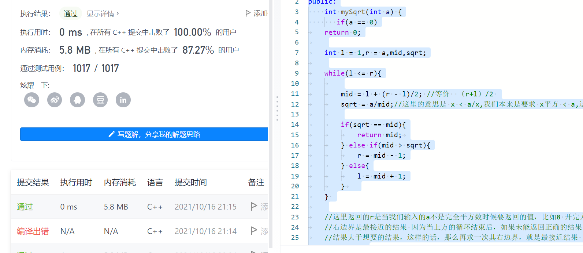Click code line 'return mid;'
Viewport: 583px width, 253px height.
[379, 135]
